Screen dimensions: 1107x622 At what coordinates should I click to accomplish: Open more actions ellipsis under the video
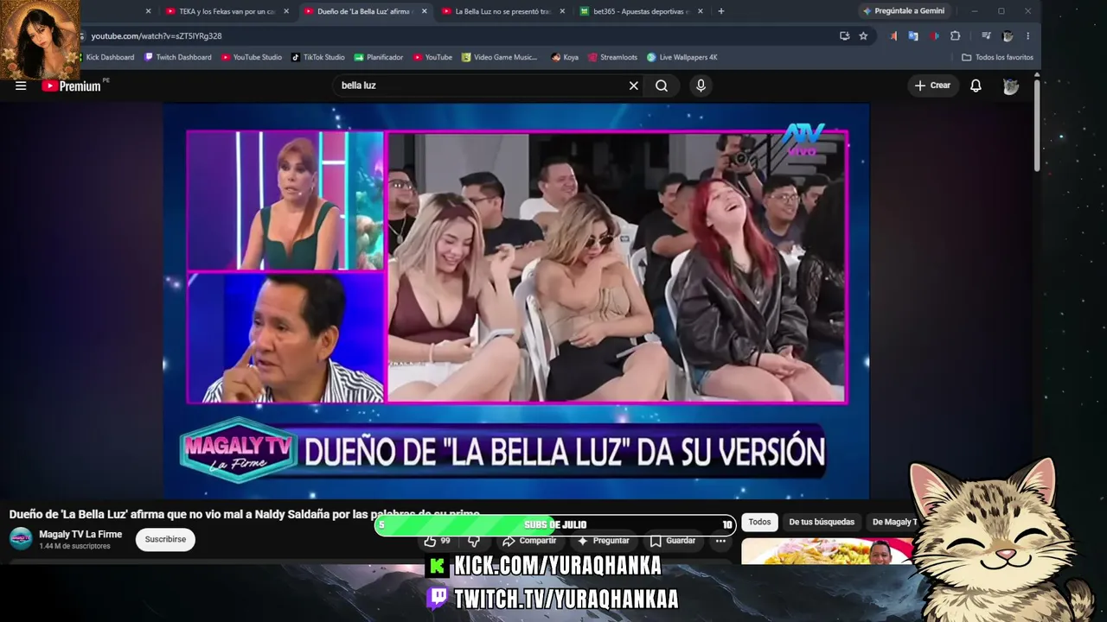[x=720, y=541]
